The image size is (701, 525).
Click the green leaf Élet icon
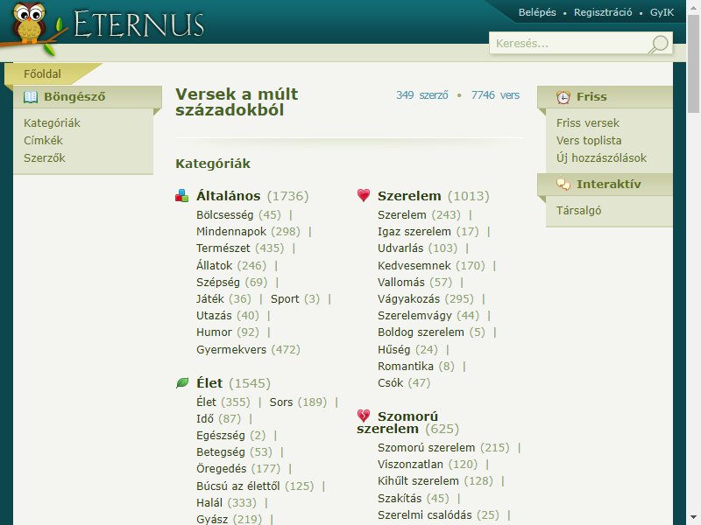pyautogui.click(x=182, y=383)
